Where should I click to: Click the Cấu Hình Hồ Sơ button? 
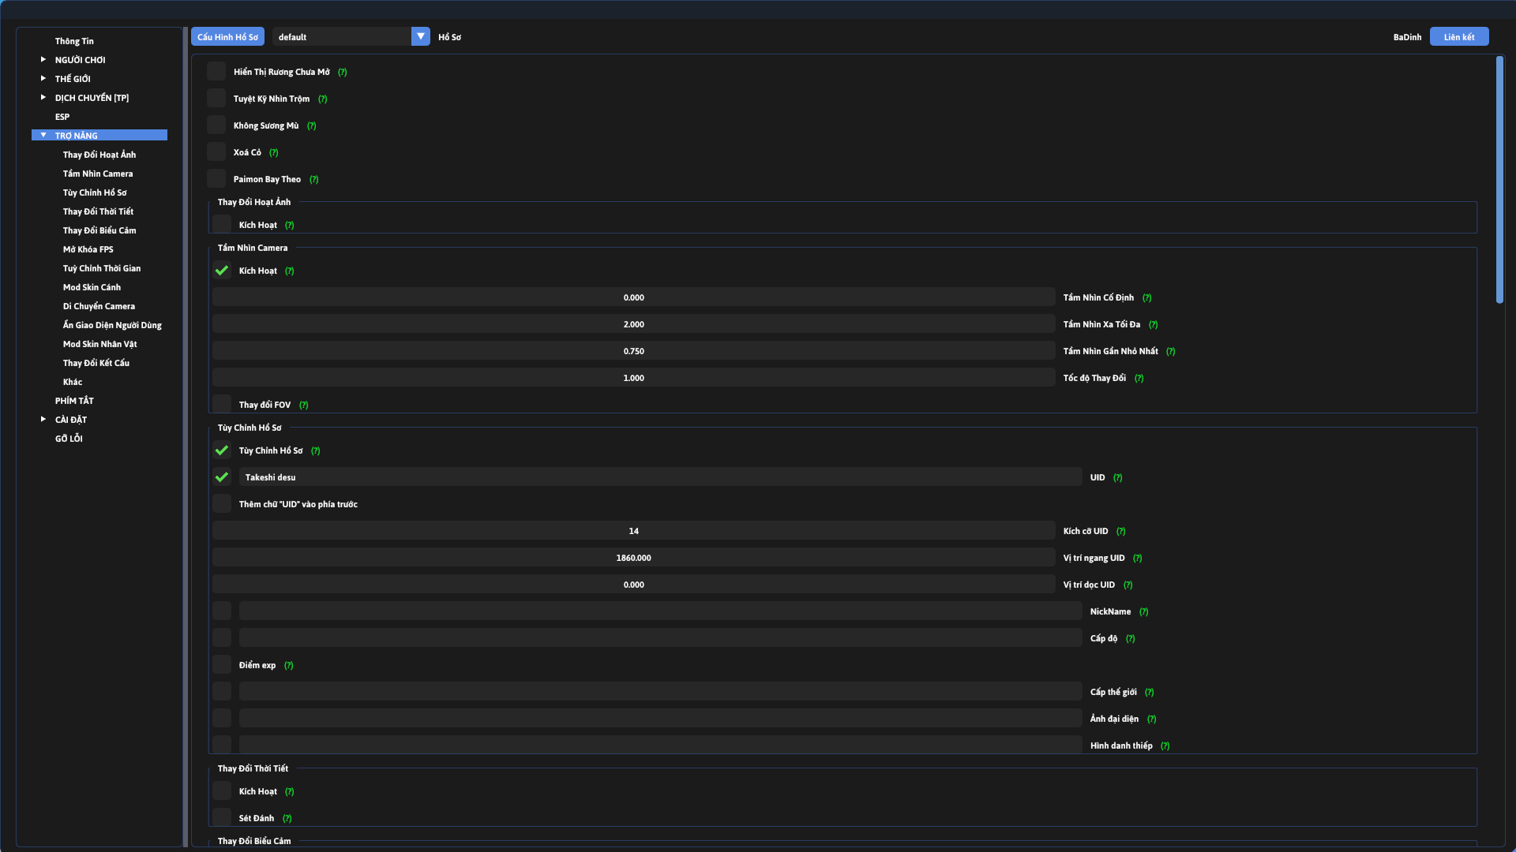point(227,37)
